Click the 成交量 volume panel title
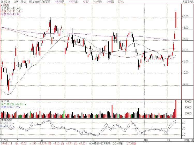Screen dimensions: 194x145 [5, 101]
